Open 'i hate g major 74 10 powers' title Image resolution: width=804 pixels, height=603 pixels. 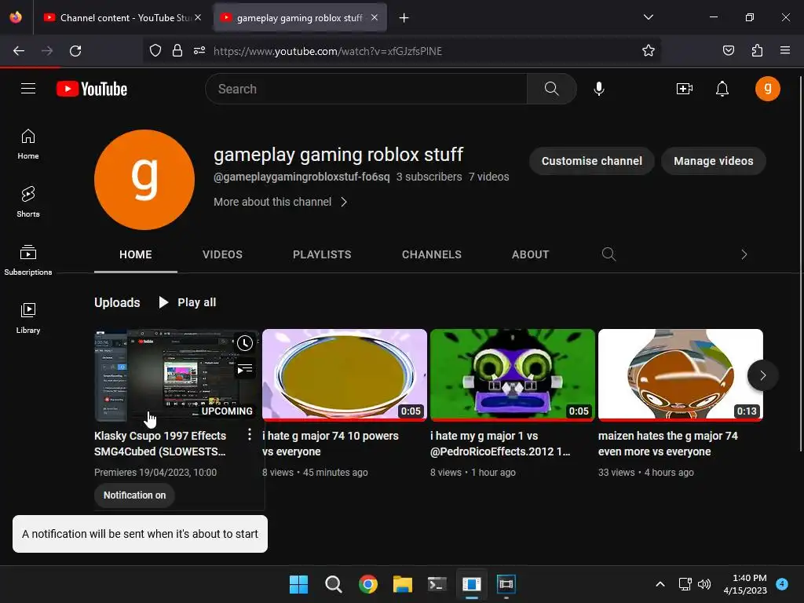[331, 444]
